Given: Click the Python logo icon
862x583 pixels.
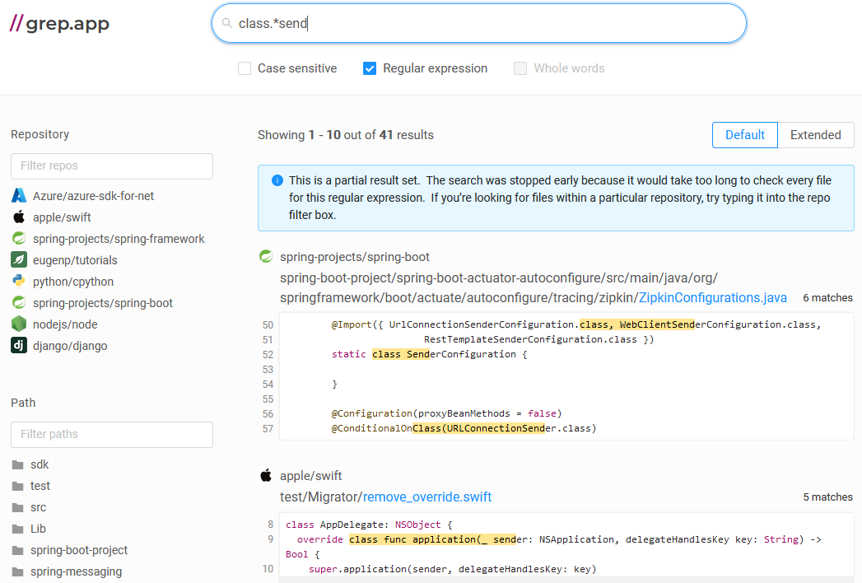Looking at the screenshot, I should click(x=19, y=281).
